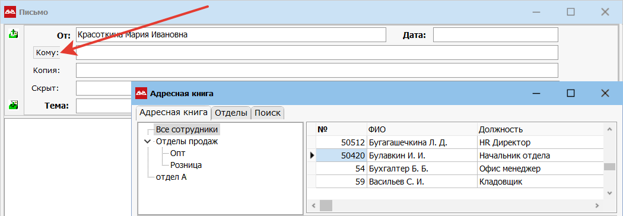Click the horizontal scrollbar right arrow of the employee grid

[597, 205]
